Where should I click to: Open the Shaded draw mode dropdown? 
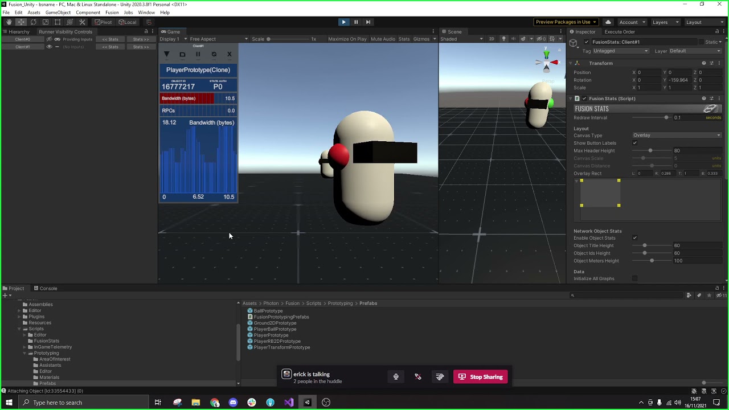(x=461, y=39)
